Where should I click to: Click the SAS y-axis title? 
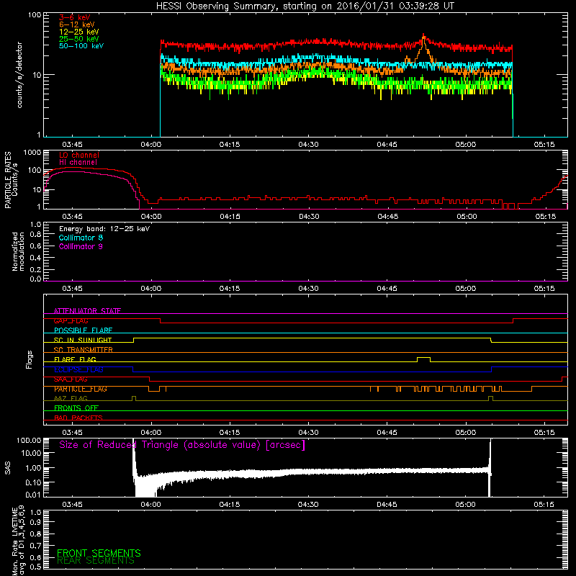7,468
